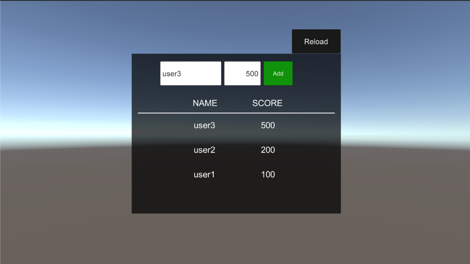Viewport: 470px width, 264px height.
Task: Click the 100 score beside user1
Action: click(x=268, y=175)
